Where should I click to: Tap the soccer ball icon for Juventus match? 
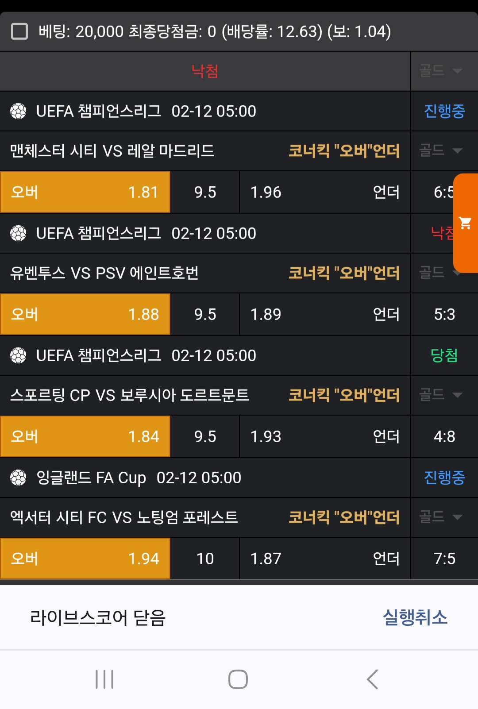pyautogui.click(x=18, y=233)
